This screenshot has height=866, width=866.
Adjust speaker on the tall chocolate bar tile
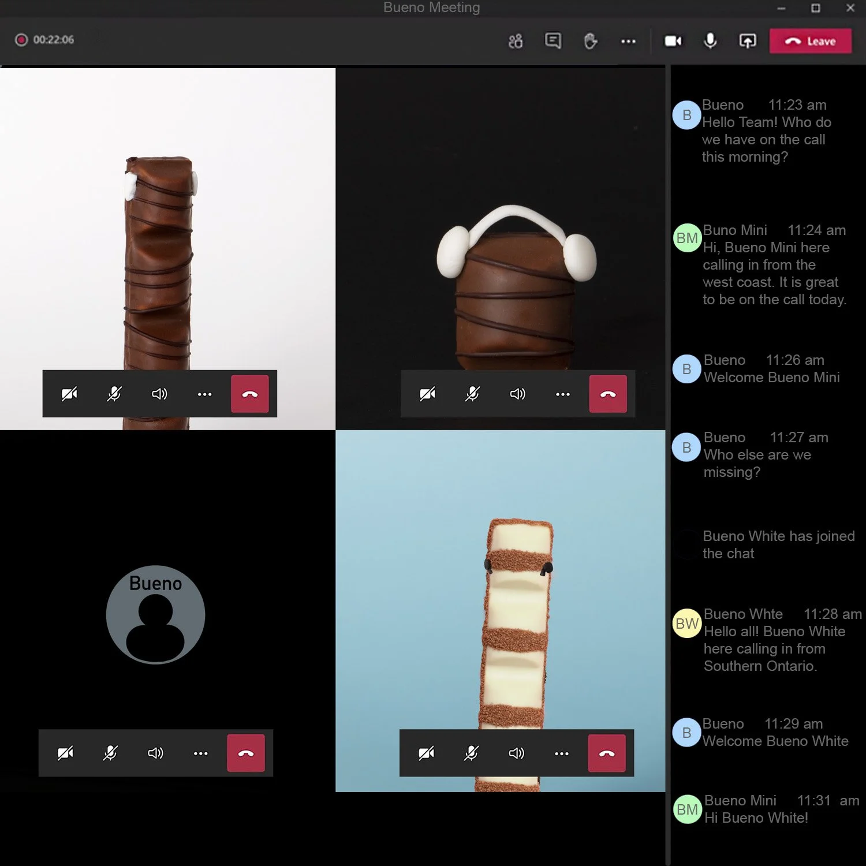159,394
